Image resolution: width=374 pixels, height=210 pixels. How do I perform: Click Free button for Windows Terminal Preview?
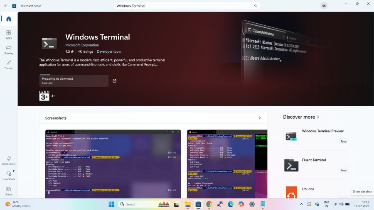pos(343,142)
